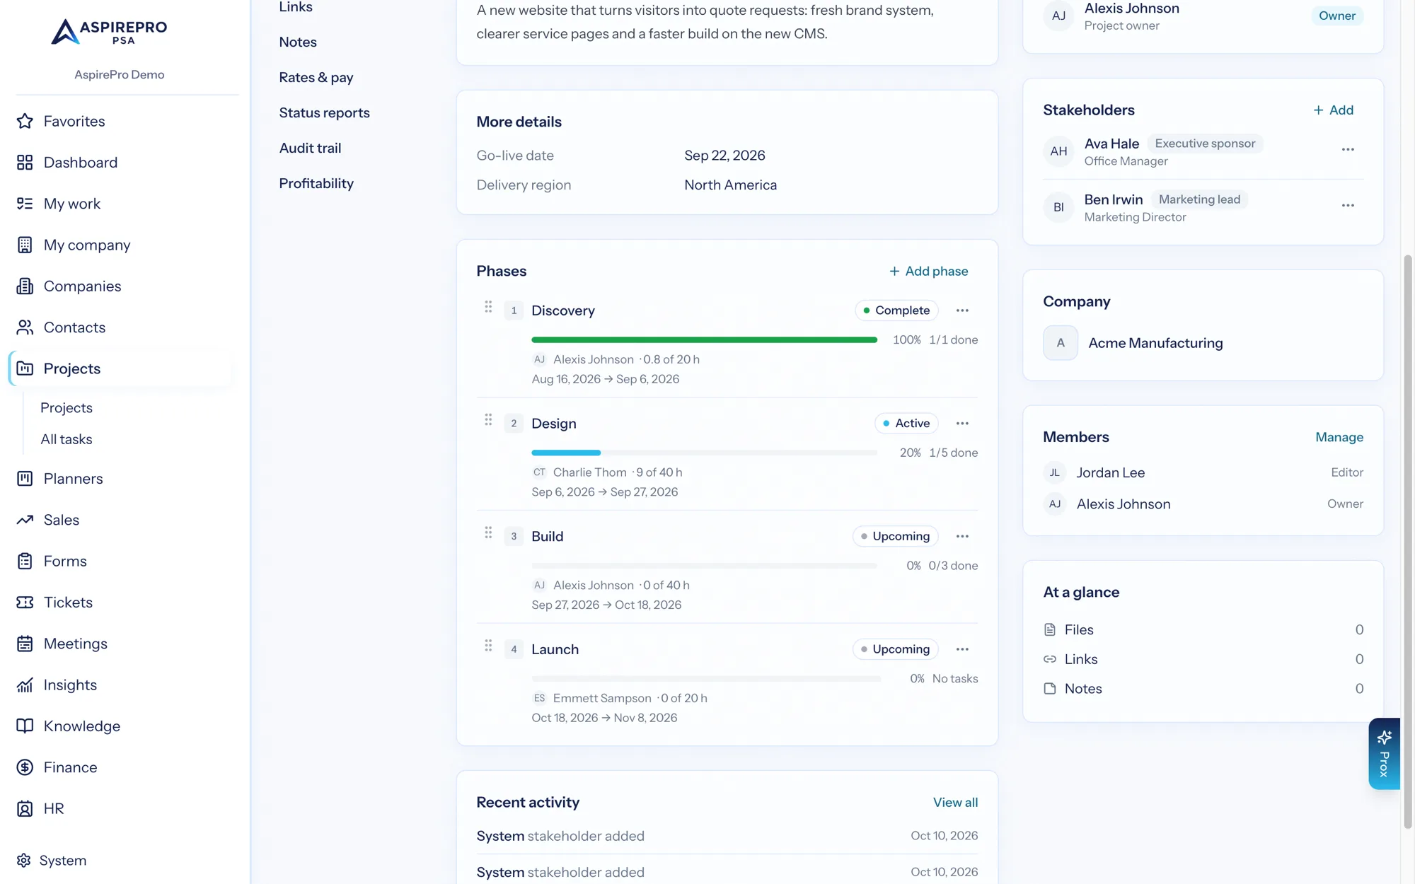Image resolution: width=1415 pixels, height=884 pixels.
Task: Add a new stakeholder
Action: [x=1334, y=110]
